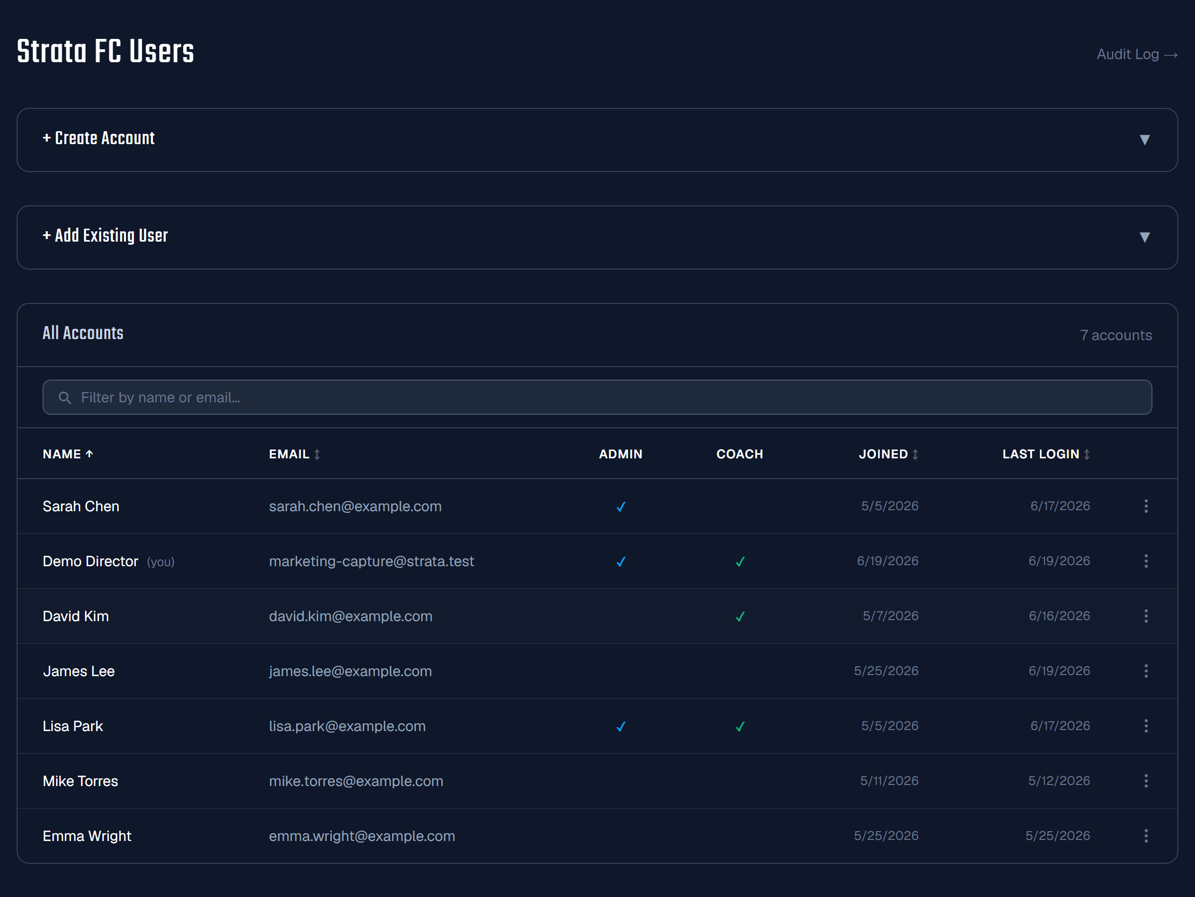Click the Last Login sort arrows icon
Viewport: 1195px width, 897px height.
pos(1087,454)
